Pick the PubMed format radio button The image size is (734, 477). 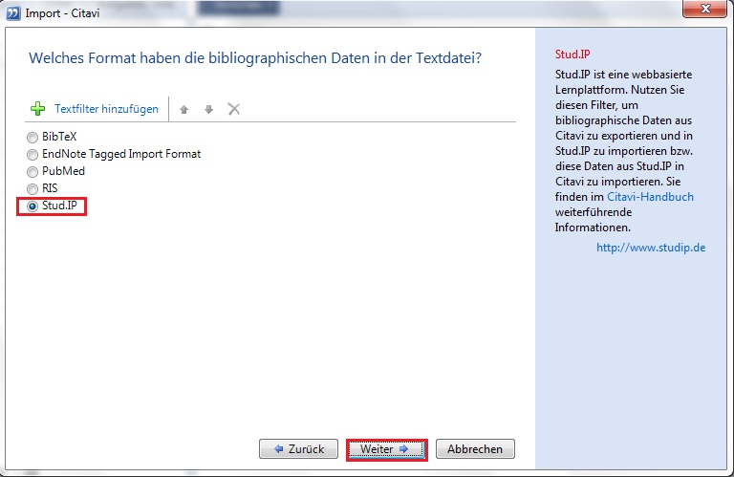(33, 172)
